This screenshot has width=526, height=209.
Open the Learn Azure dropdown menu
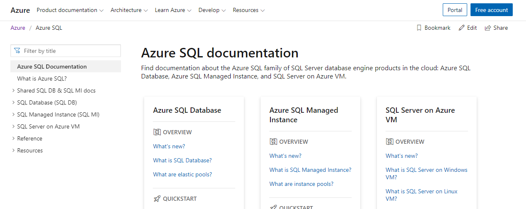click(173, 10)
